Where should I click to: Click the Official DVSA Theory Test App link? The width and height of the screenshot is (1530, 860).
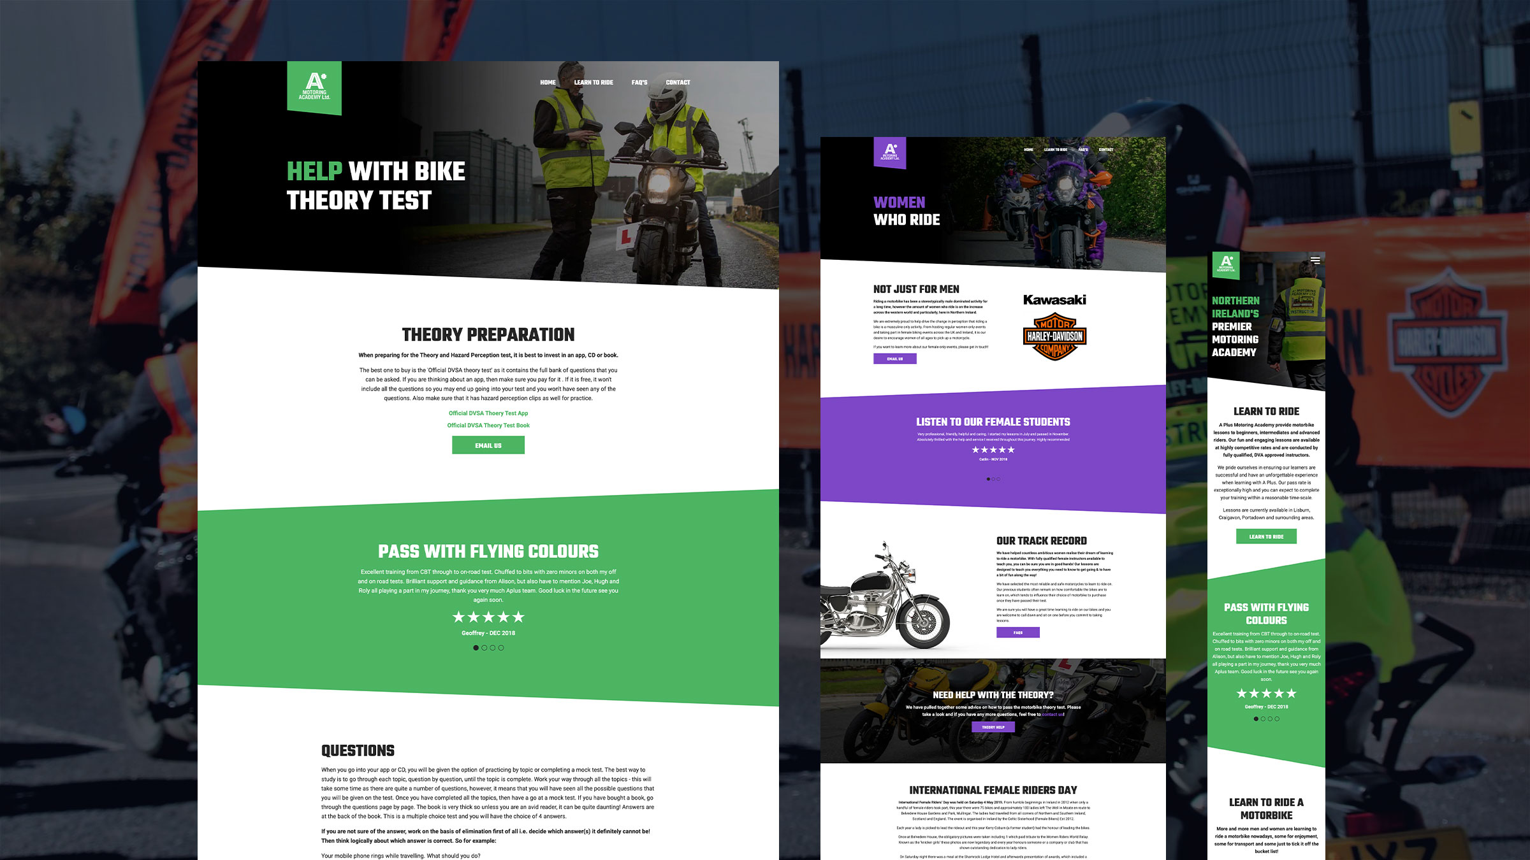click(x=488, y=413)
